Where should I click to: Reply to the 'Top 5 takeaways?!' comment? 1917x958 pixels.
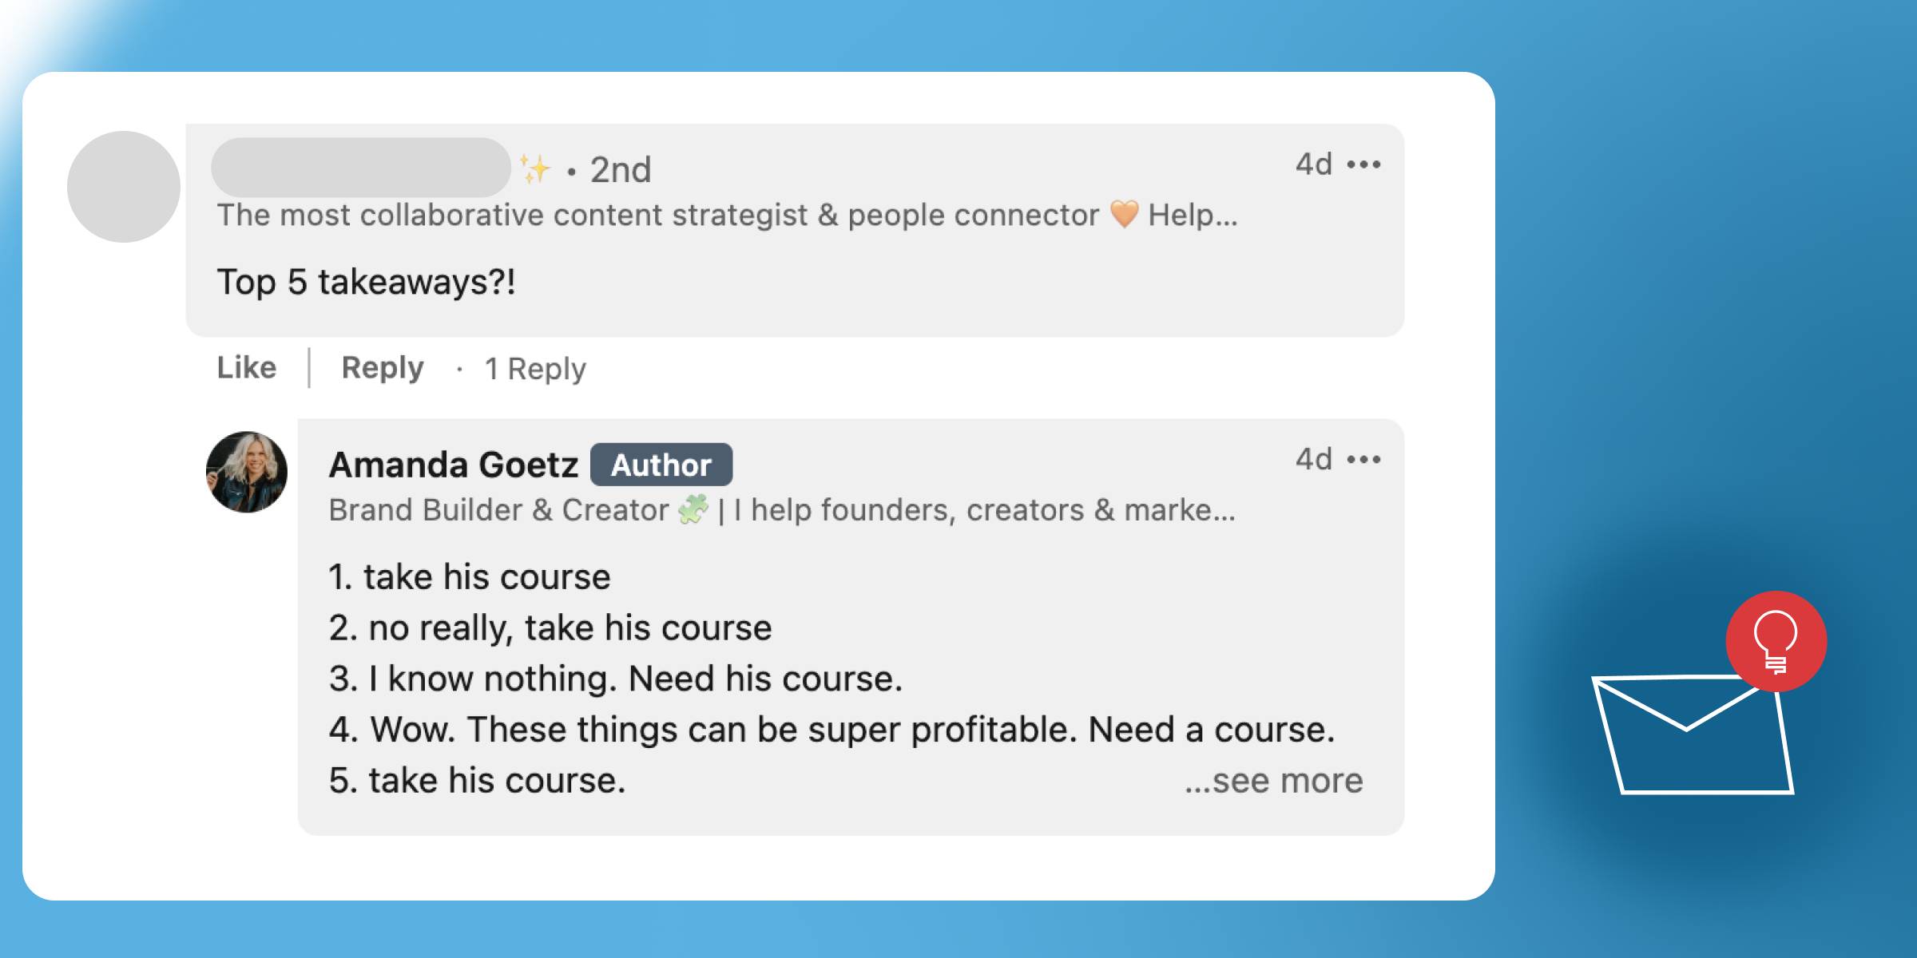coord(383,368)
